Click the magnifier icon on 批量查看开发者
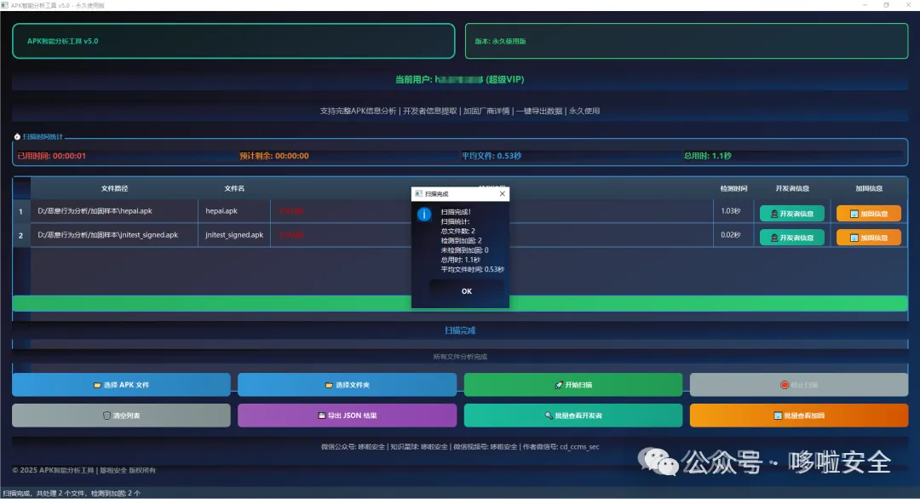Viewport: 920px width, 499px height. point(549,416)
